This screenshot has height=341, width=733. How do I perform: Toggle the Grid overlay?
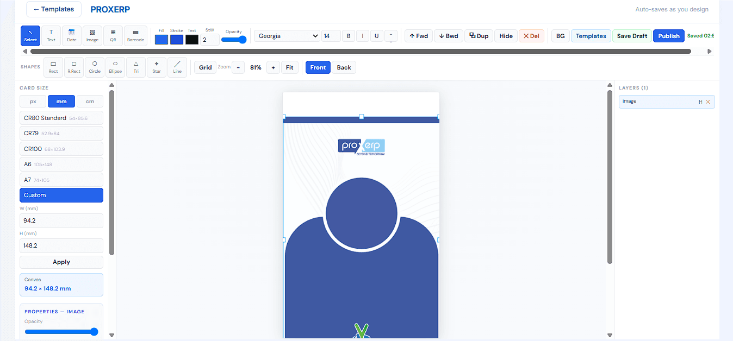206,67
